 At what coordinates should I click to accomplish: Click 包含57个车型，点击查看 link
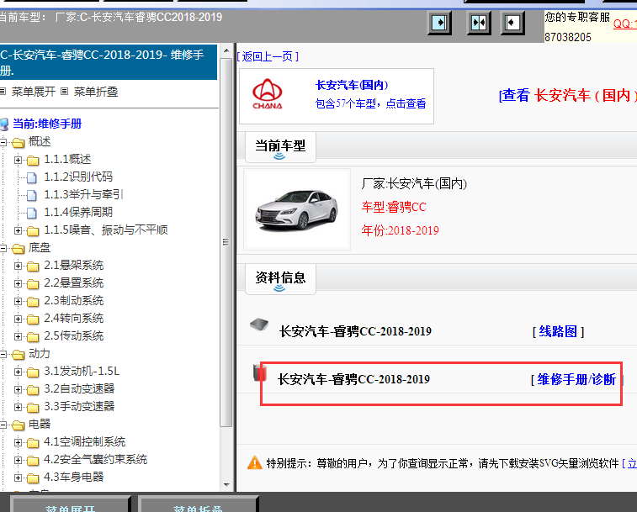pos(370,103)
